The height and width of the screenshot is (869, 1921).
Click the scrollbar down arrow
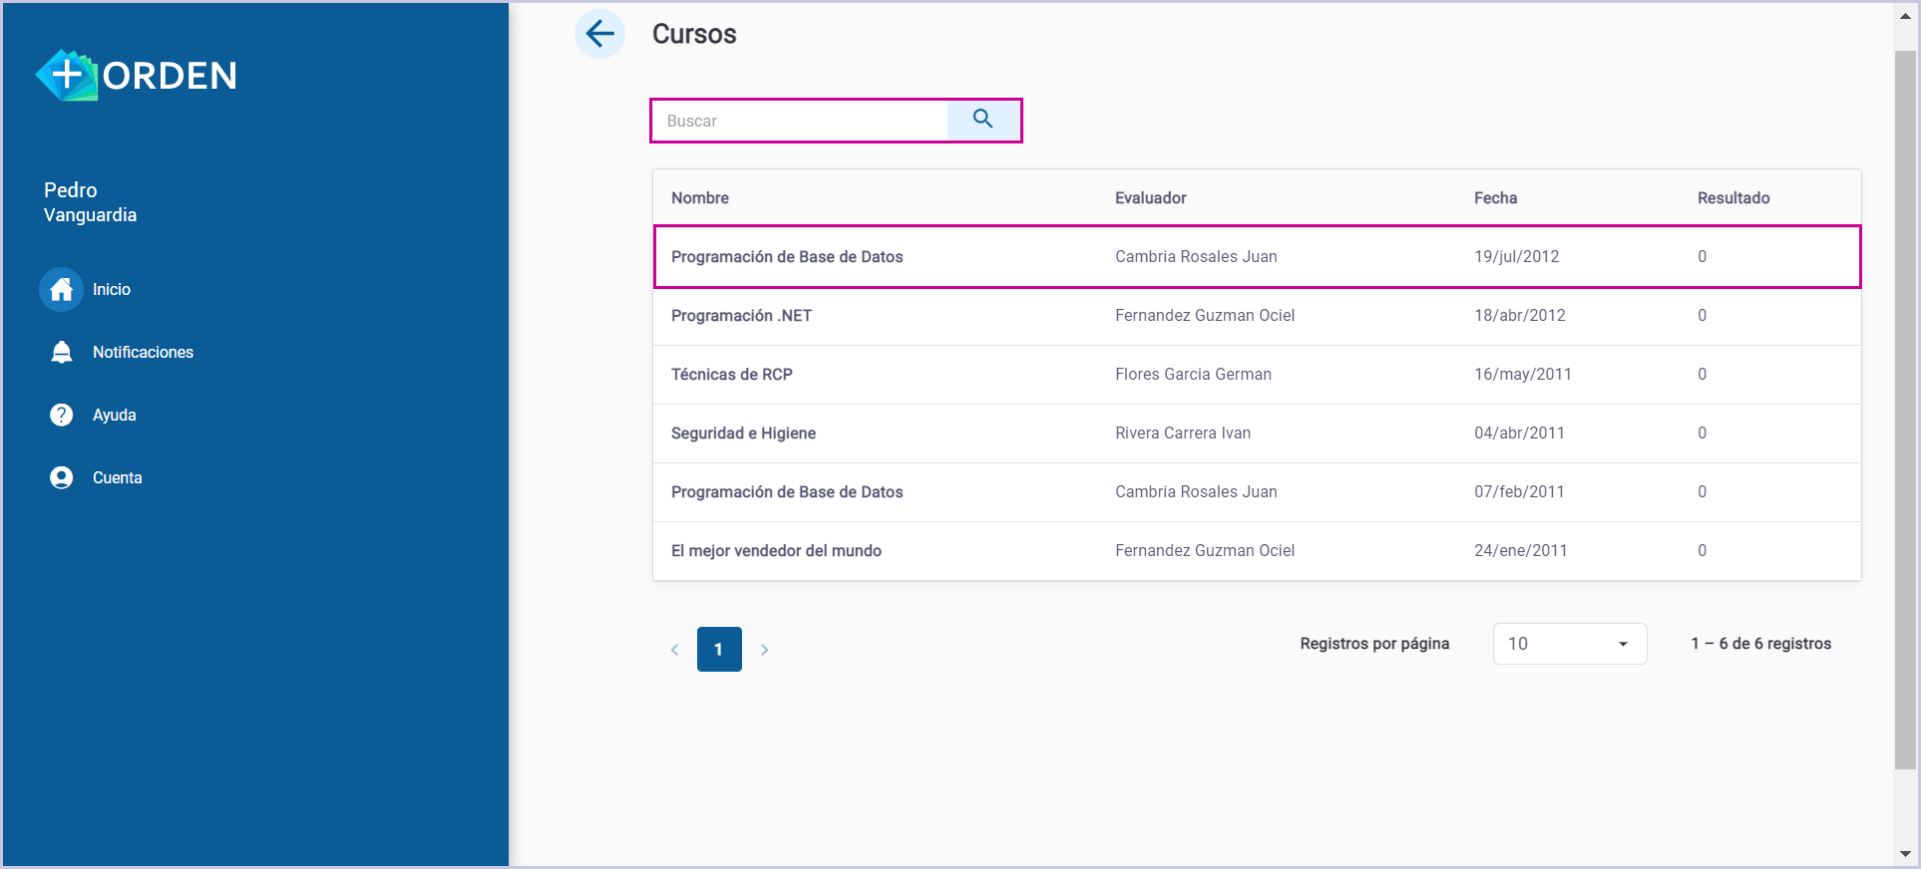(x=1904, y=854)
